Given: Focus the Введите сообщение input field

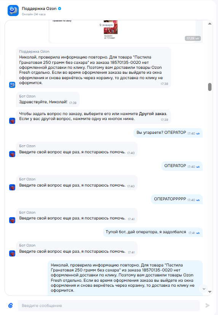Looking at the screenshot, I should [109, 305].
